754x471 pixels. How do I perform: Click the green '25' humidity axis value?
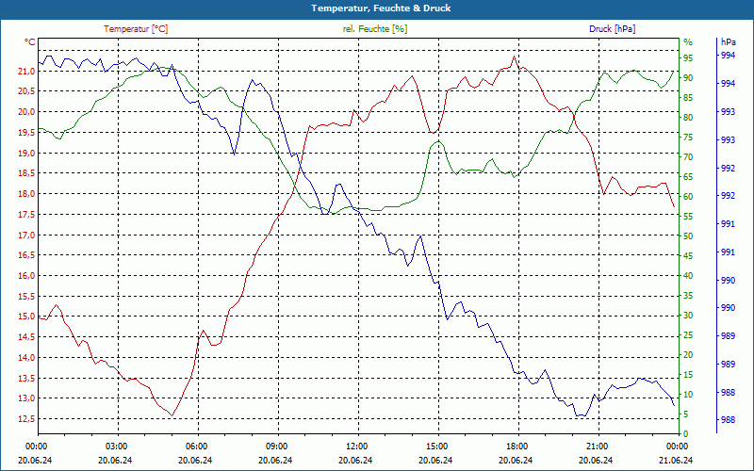pos(688,335)
